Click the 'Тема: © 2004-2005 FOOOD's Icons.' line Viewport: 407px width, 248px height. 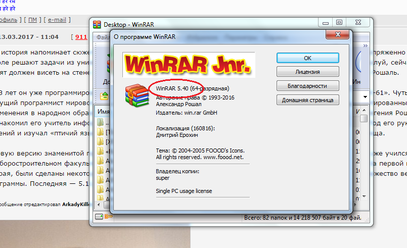point(200,151)
